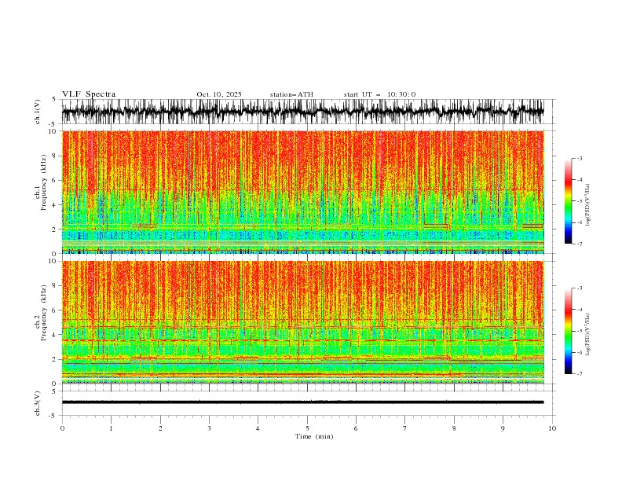
Task: Click the "5" tick on the ch.1(V) axis
Action: tap(54, 99)
